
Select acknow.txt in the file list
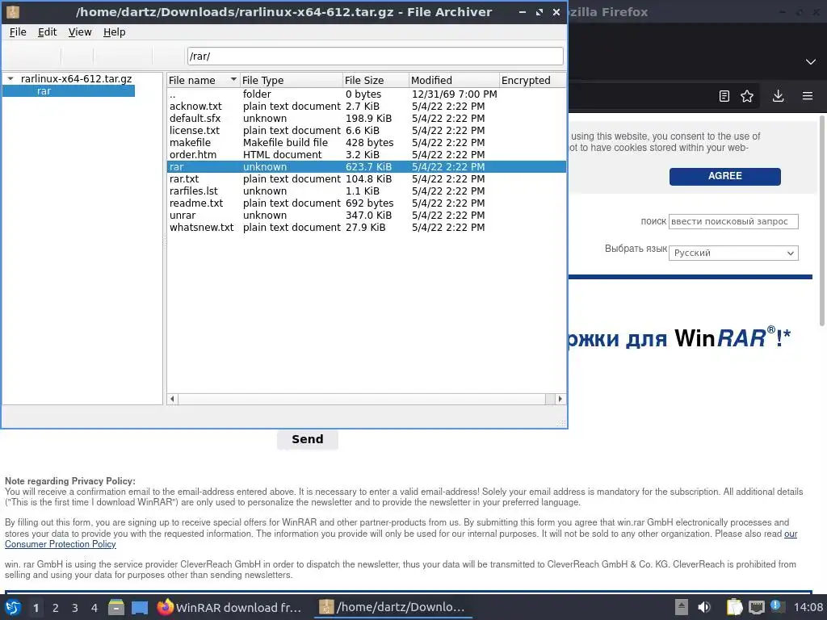367,107
